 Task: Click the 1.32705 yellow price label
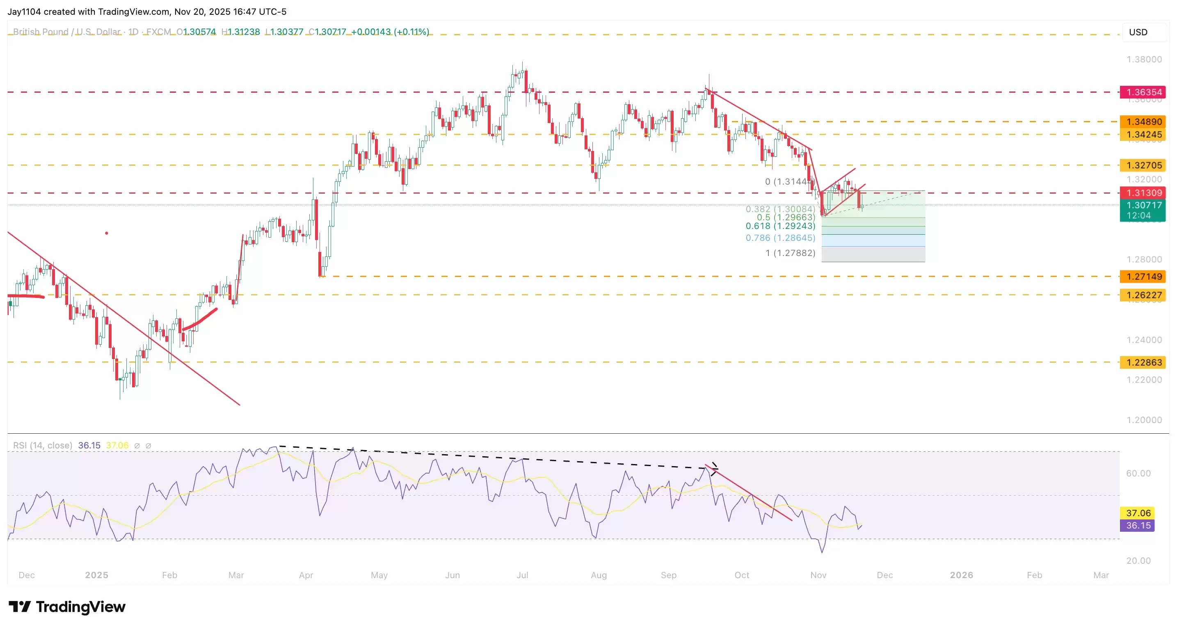1142,165
